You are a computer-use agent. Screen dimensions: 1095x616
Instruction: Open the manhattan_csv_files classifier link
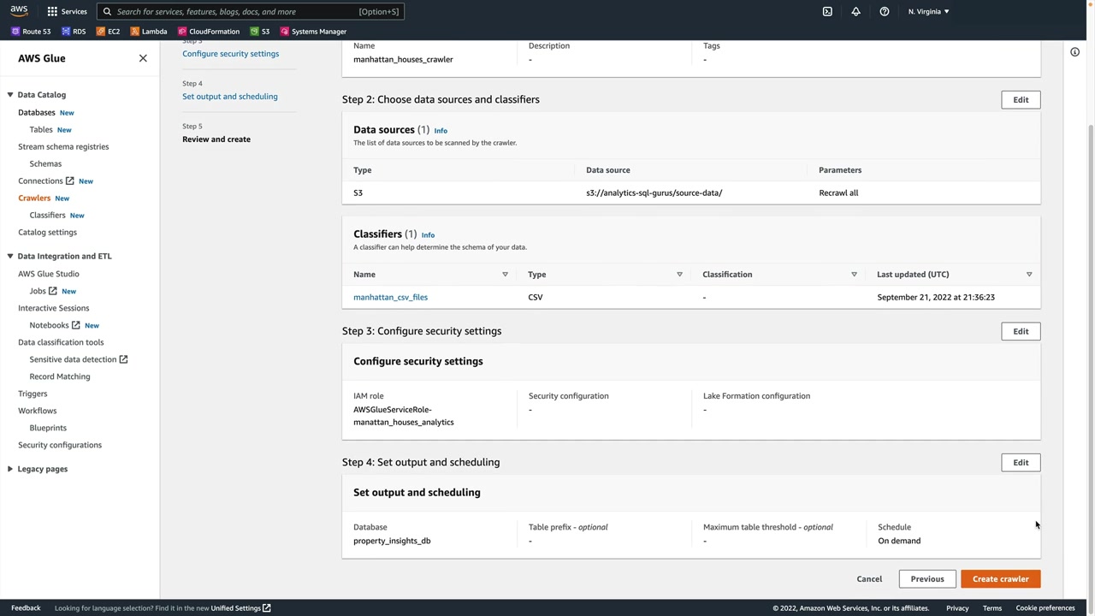[x=390, y=297]
